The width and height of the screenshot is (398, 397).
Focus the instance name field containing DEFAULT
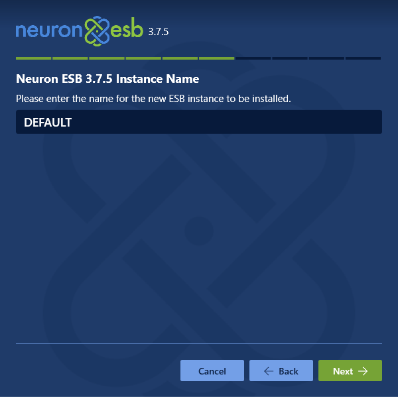(199, 122)
